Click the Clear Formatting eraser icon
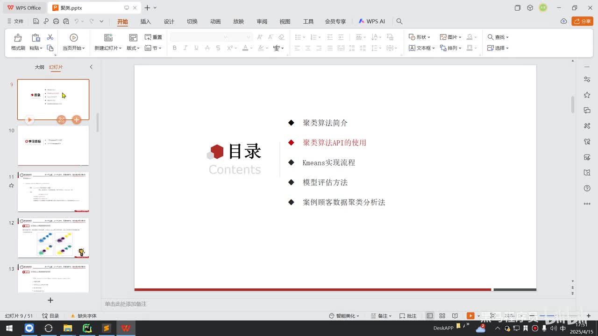The image size is (598, 336). point(281,37)
